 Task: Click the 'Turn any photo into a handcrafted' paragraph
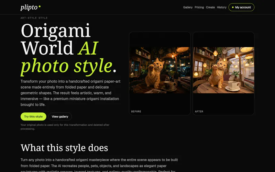pyautogui.click(x=99, y=165)
